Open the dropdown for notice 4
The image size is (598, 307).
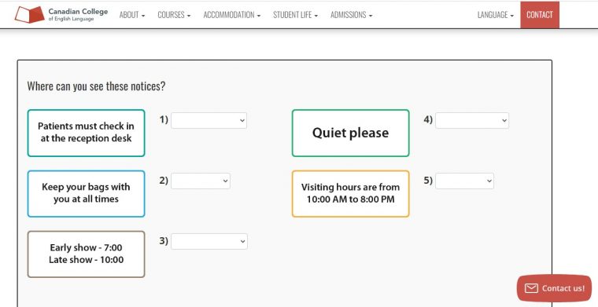tap(472, 120)
